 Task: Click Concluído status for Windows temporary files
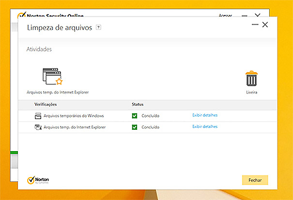(x=151, y=116)
